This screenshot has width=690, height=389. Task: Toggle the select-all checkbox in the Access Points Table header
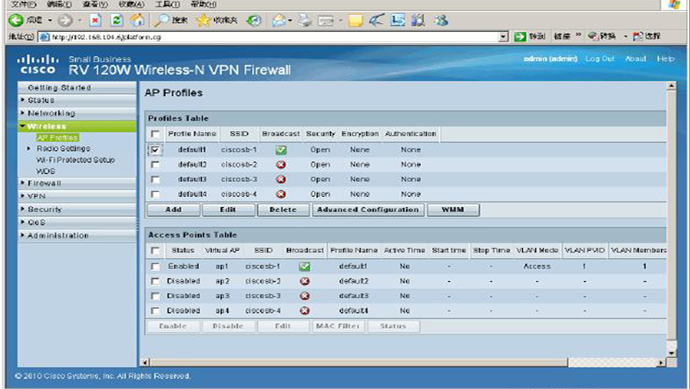pyautogui.click(x=155, y=250)
